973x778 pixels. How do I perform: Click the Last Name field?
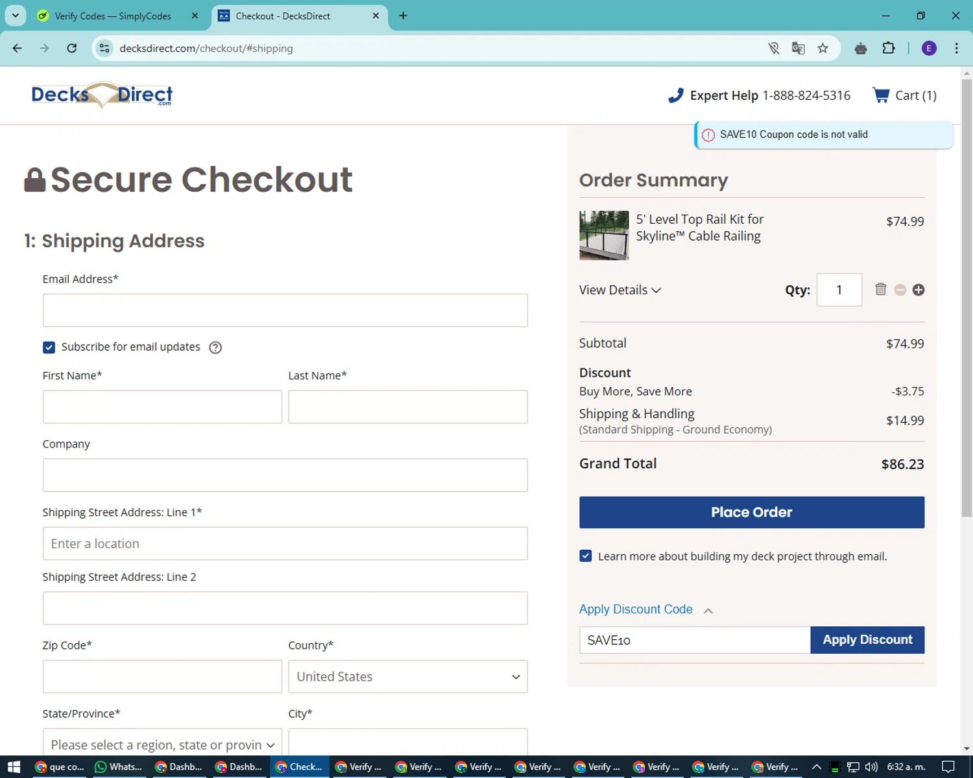click(x=408, y=407)
